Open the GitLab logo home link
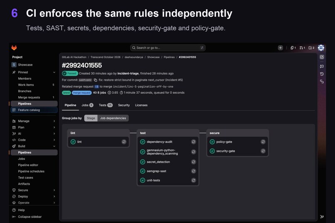The height and width of the screenshot is (223, 335). (x=14, y=48)
